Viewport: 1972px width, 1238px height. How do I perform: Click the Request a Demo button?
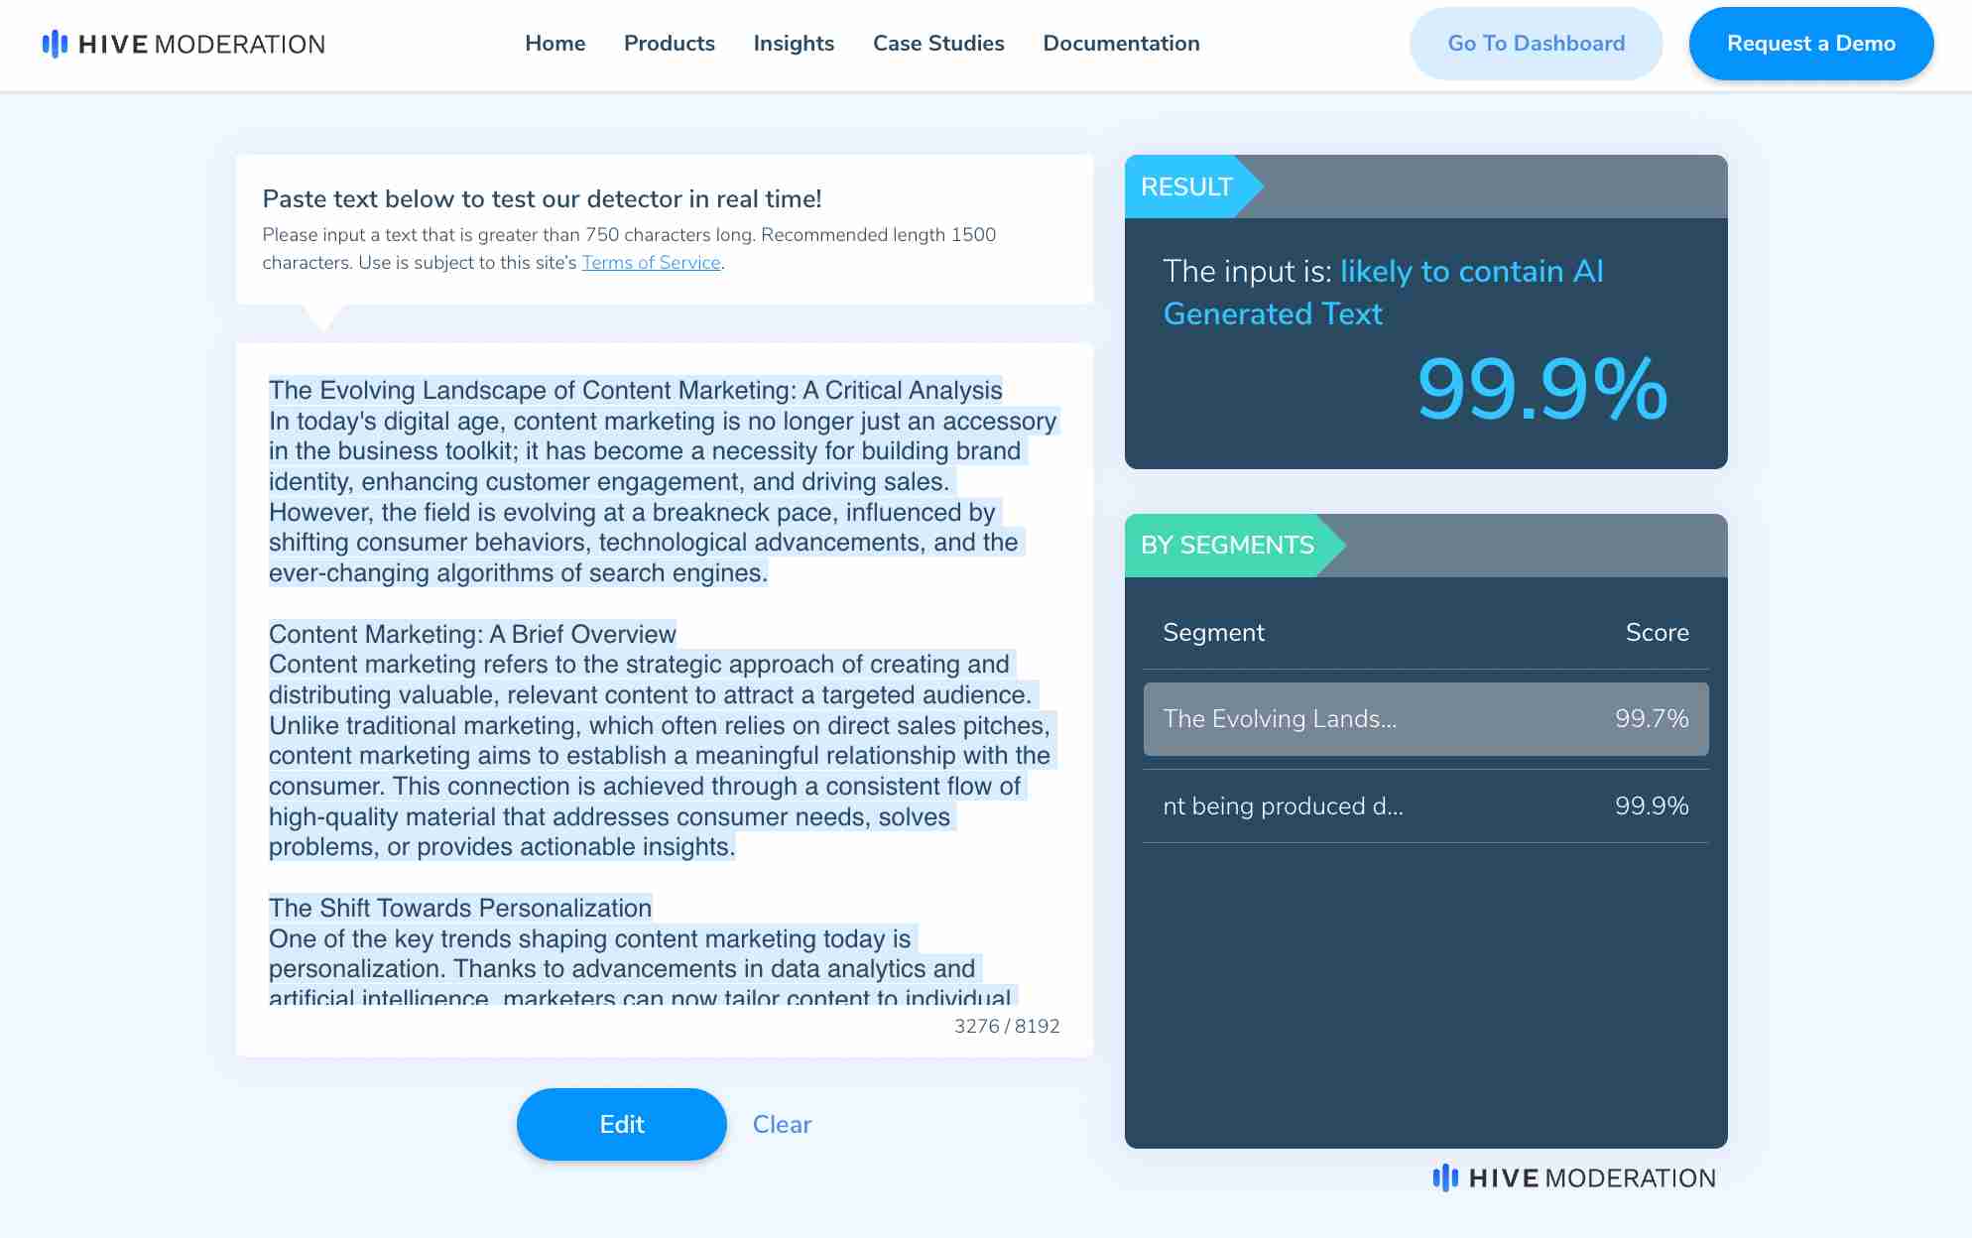tap(1811, 43)
